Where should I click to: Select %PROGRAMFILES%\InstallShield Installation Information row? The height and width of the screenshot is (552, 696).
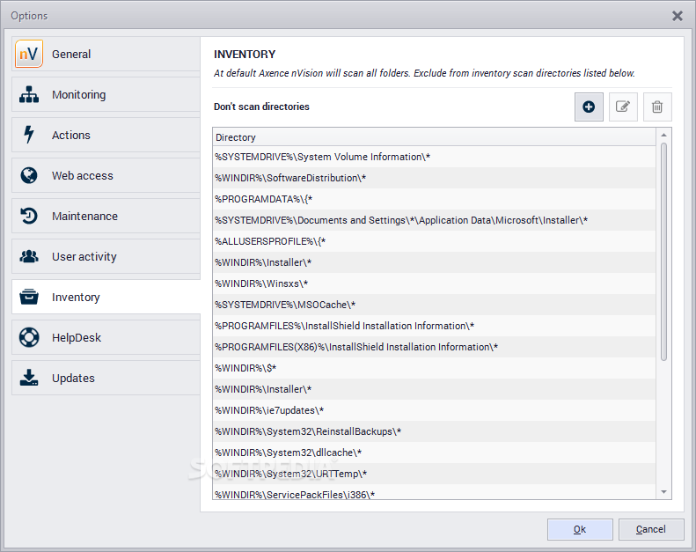(x=434, y=326)
